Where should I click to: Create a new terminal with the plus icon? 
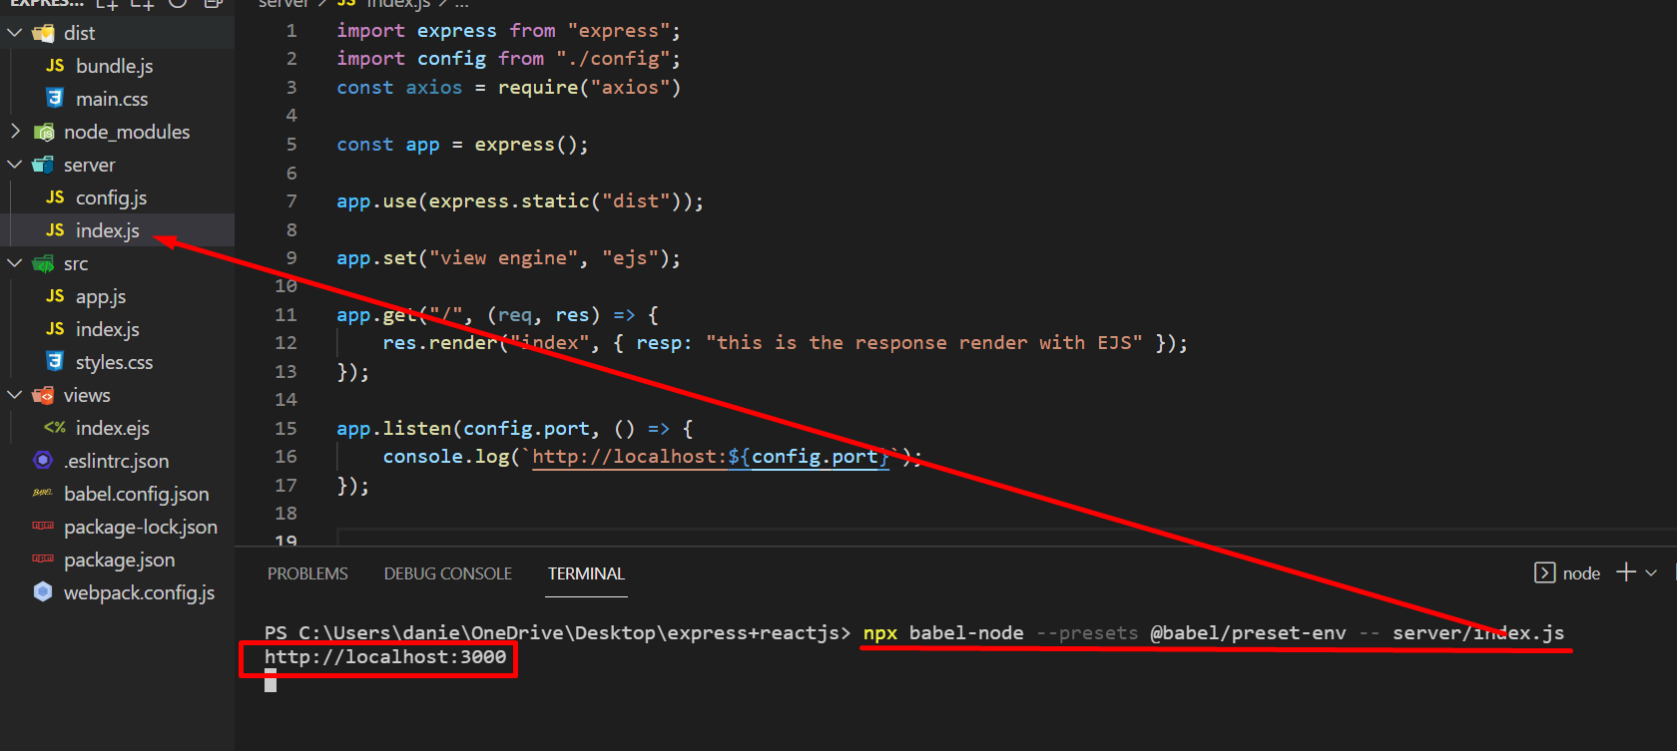[1626, 572]
